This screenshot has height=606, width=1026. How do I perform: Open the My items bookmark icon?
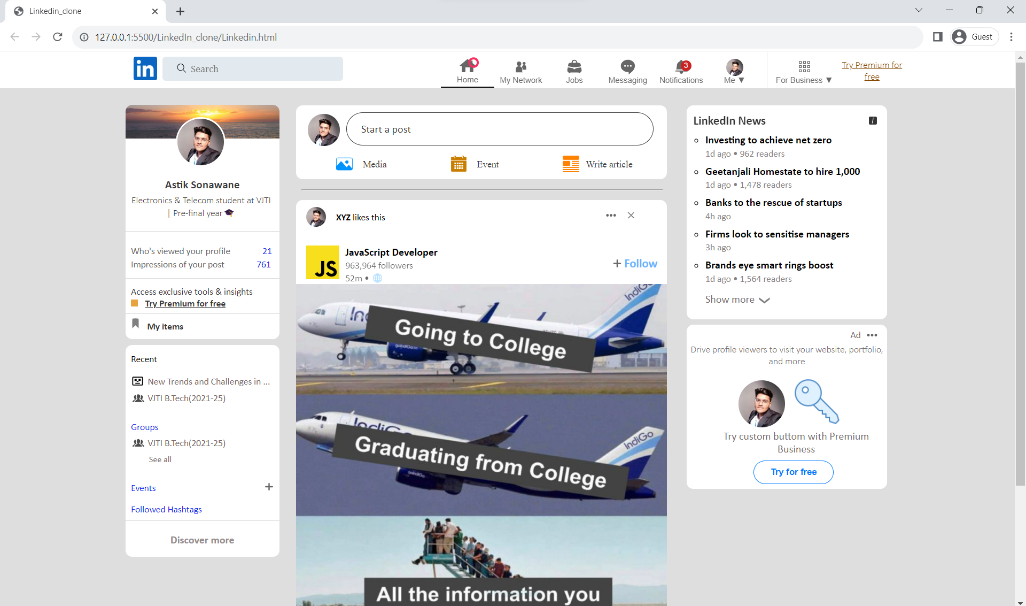click(x=136, y=324)
